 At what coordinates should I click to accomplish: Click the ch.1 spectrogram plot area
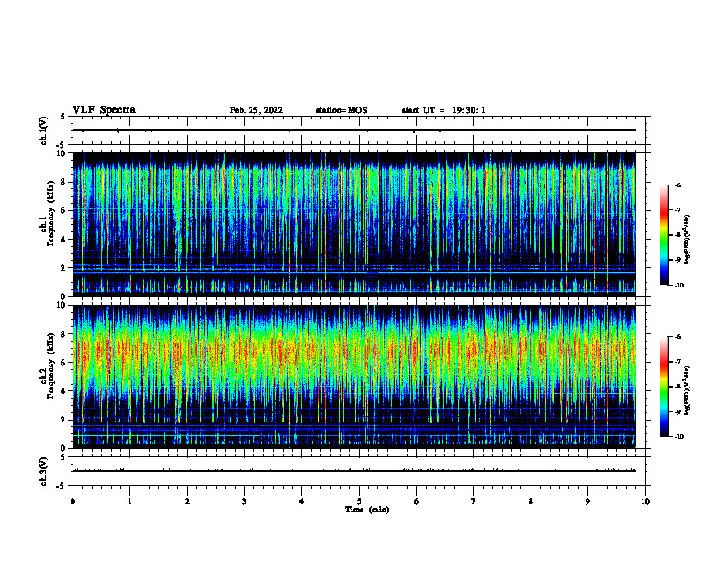coord(354,224)
